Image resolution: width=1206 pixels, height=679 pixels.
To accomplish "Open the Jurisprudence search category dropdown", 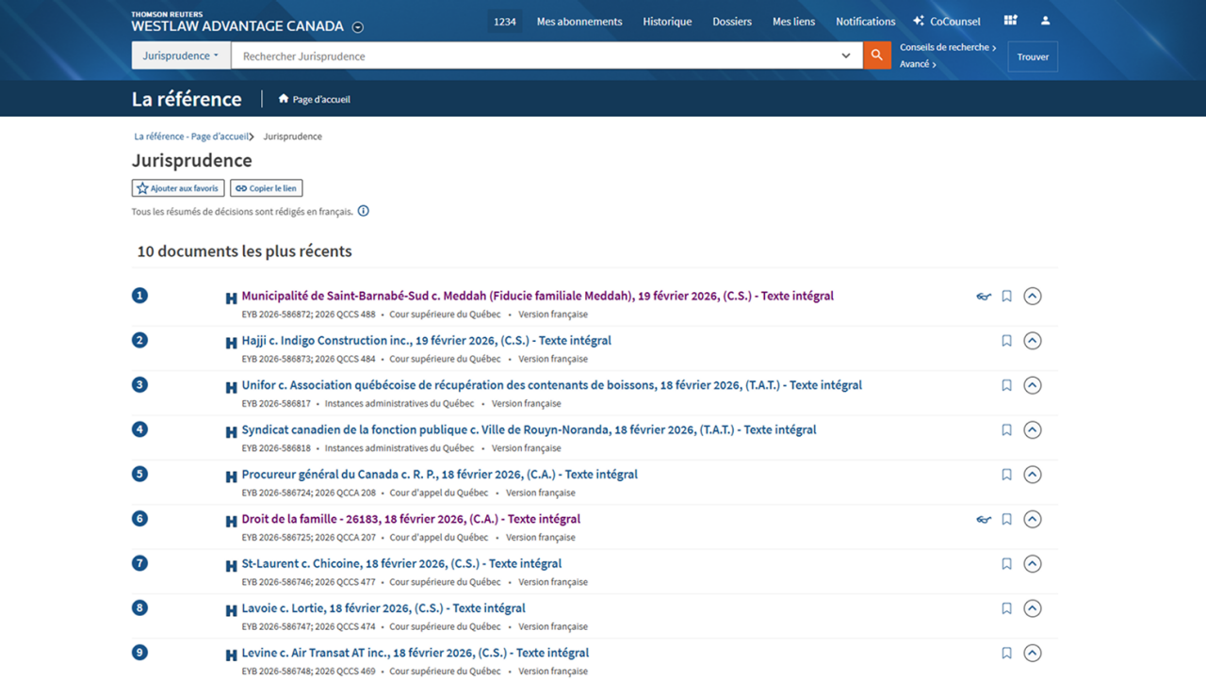I will 180,56.
